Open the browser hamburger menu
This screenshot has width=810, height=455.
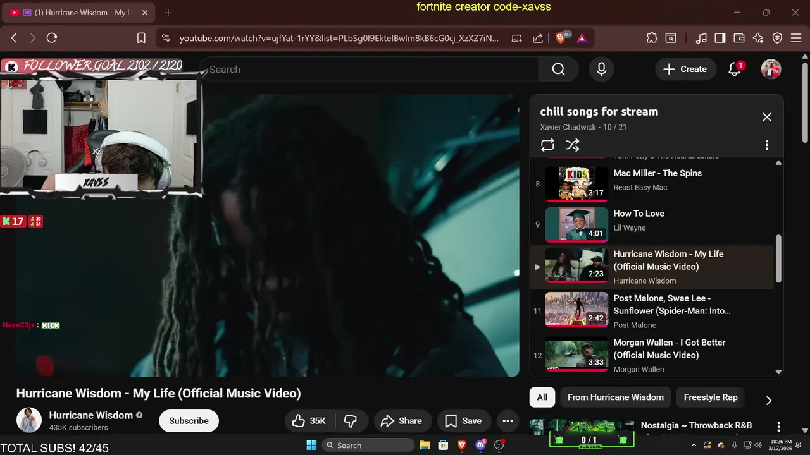[x=796, y=38]
